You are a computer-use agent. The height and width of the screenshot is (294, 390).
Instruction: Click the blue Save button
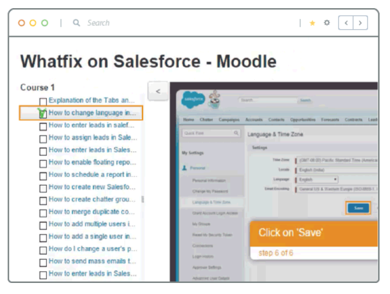click(358, 208)
